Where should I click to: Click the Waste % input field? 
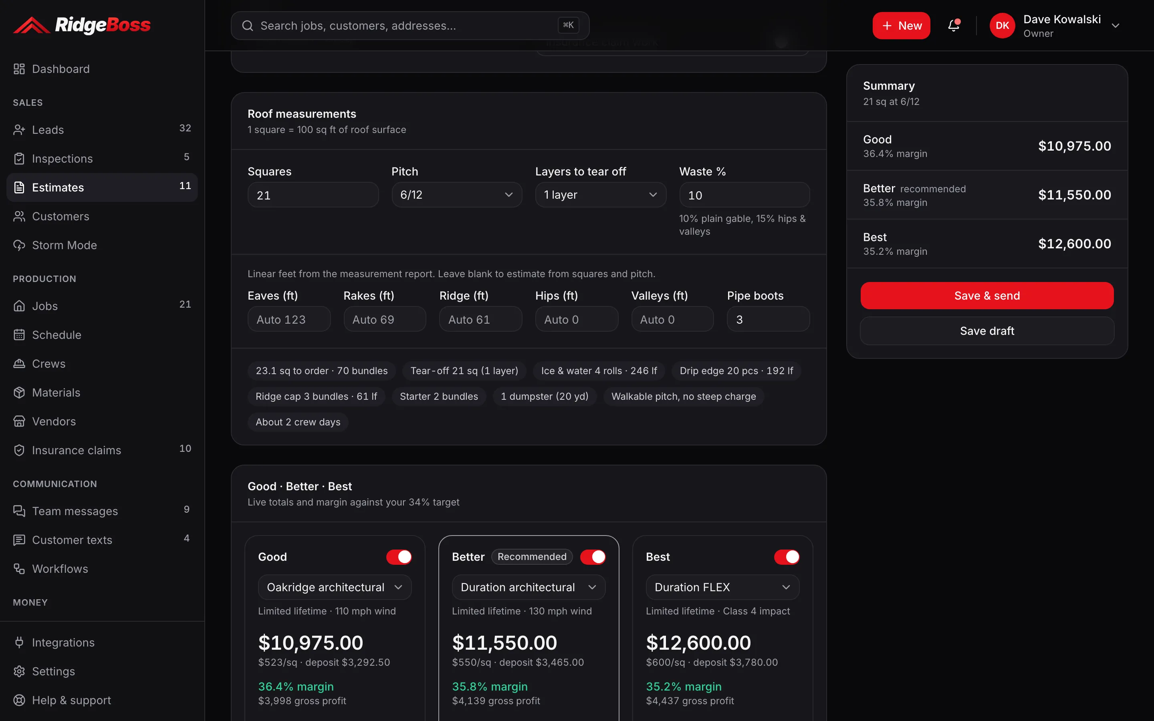point(744,195)
